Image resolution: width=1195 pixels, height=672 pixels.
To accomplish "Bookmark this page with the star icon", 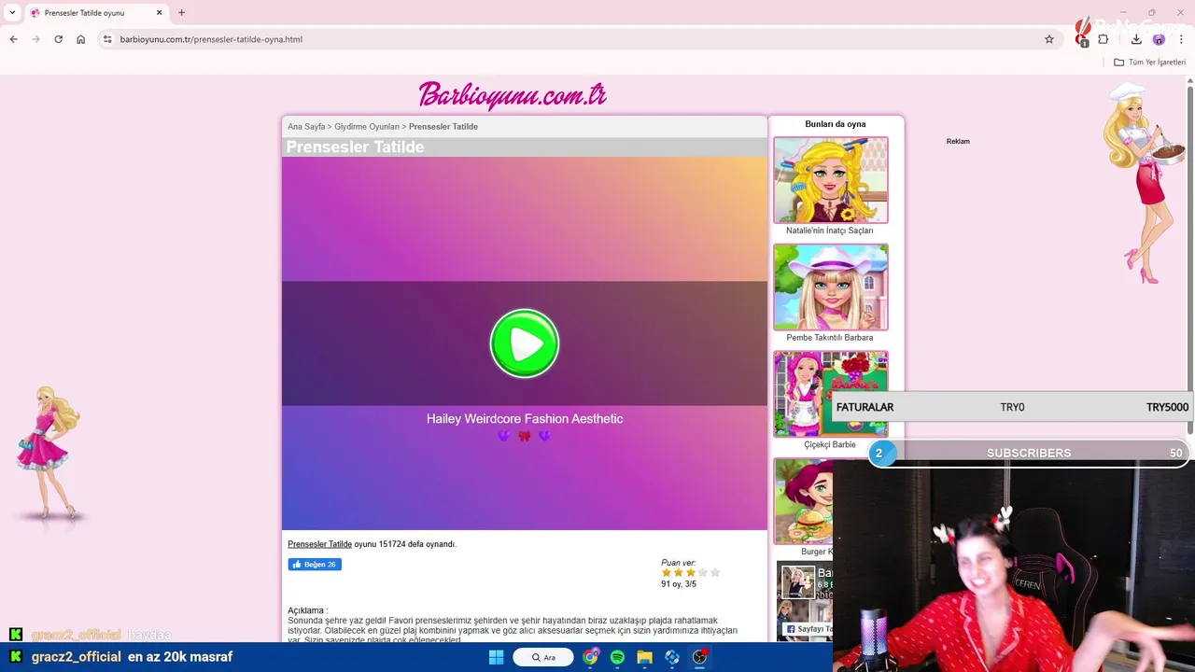I will (x=1049, y=39).
